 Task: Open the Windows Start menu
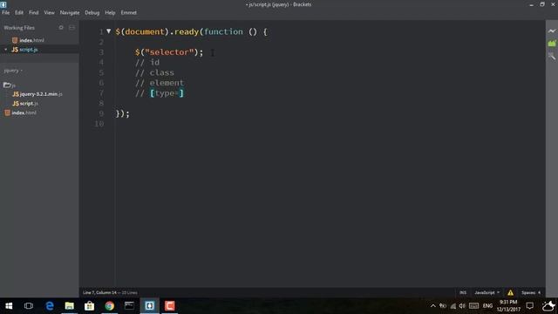[x=9, y=306]
